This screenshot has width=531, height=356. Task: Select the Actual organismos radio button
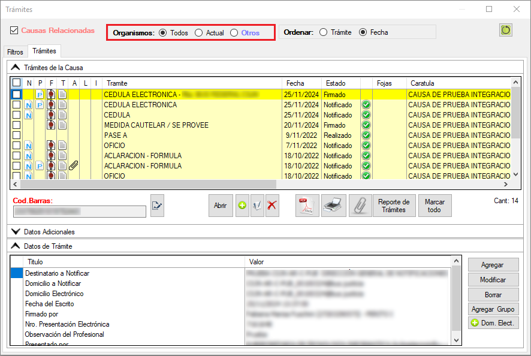click(x=199, y=33)
